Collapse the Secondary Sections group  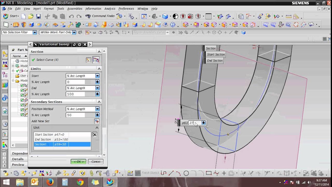tap(99, 102)
